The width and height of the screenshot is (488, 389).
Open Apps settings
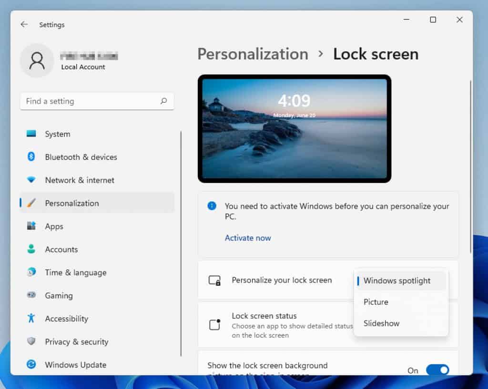[97, 226]
